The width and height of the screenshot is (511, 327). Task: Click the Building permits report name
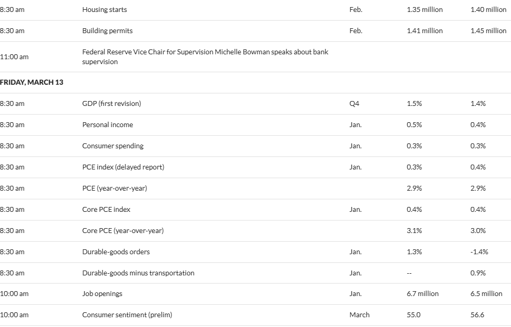tap(107, 31)
